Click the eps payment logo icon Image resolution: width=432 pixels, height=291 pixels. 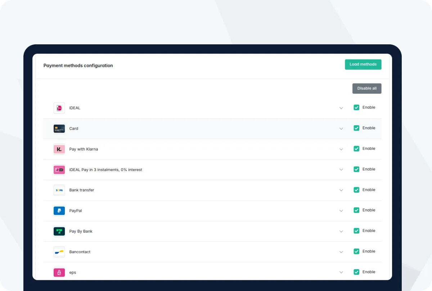[59, 273]
